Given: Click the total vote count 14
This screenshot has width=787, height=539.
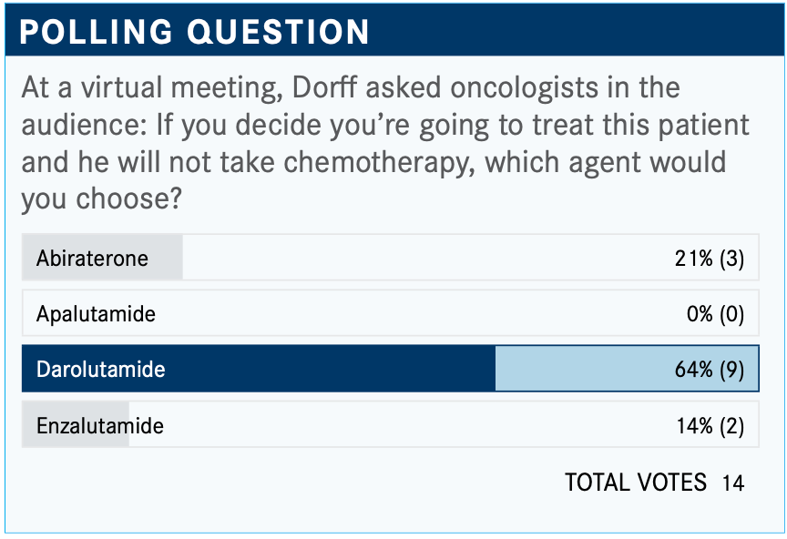Looking at the screenshot, I should (732, 483).
